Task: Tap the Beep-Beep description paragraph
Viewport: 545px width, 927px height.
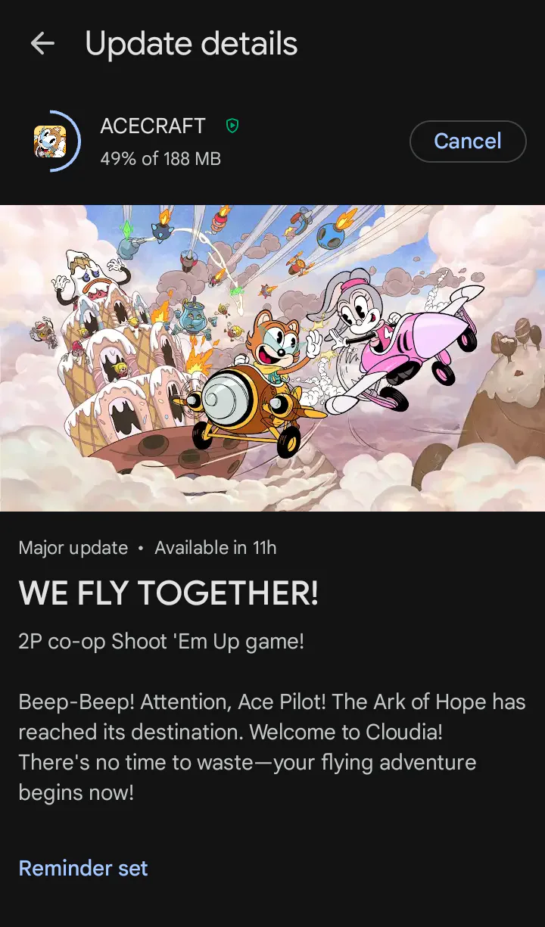Action: coord(272,747)
